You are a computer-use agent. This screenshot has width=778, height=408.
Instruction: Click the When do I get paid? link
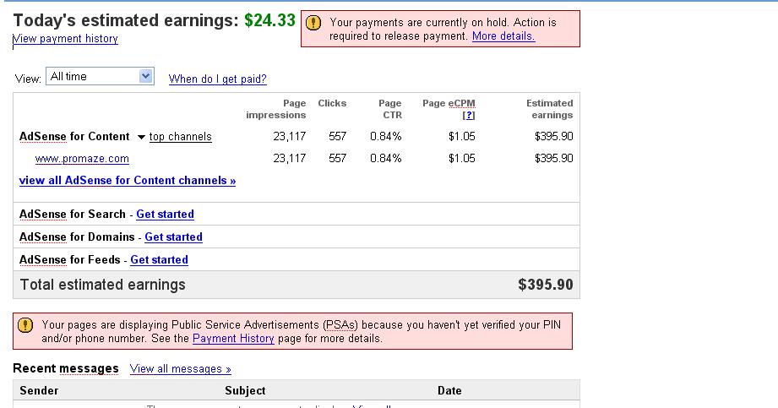[x=218, y=79]
